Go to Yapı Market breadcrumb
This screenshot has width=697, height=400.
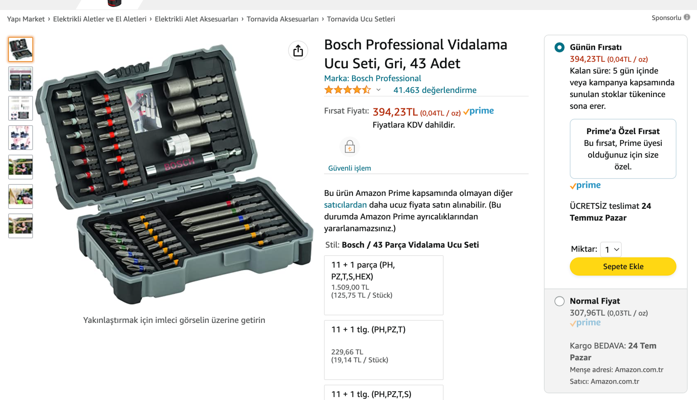coord(26,19)
